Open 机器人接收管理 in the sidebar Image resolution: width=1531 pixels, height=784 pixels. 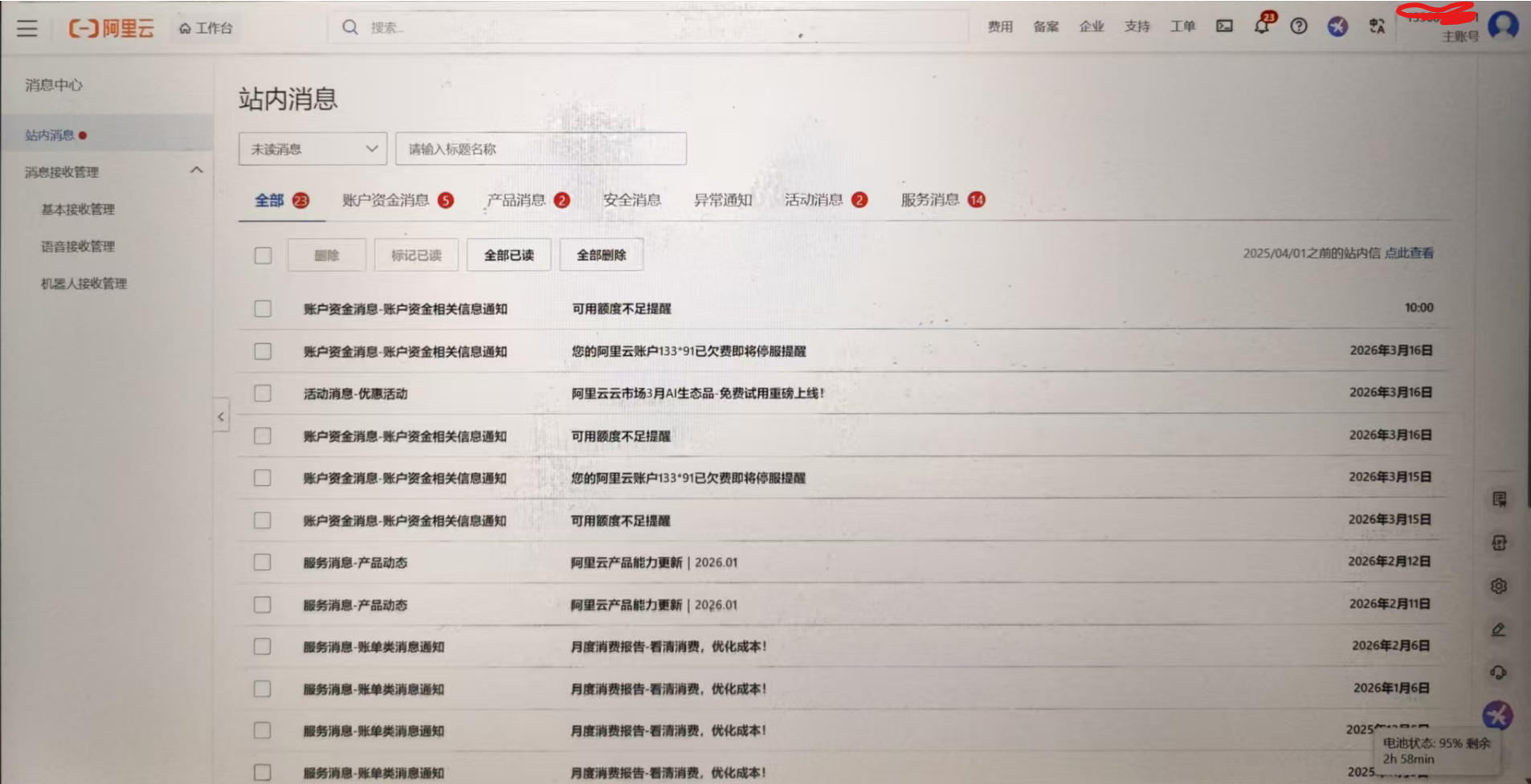pos(84,283)
